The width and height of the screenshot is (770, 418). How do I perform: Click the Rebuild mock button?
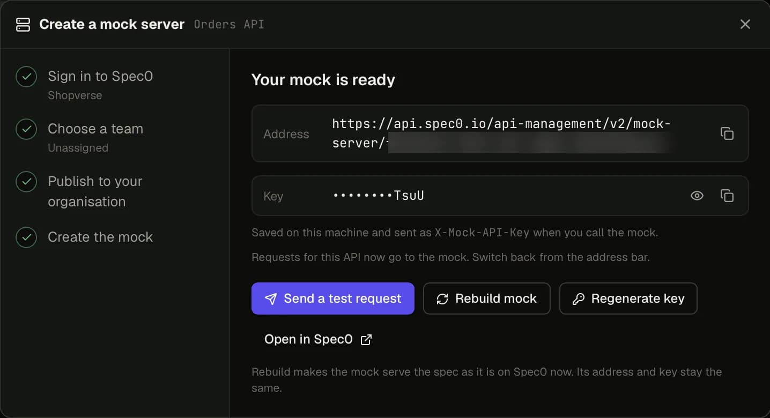[487, 298]
